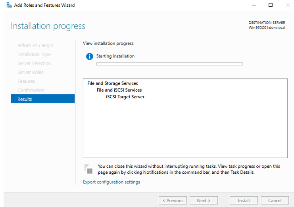294x207 pixels.
Task: Click the notification flag icon
Action: coord(88,169)
